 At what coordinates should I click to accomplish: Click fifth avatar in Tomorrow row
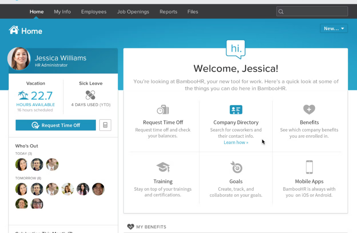coord(83,189)
